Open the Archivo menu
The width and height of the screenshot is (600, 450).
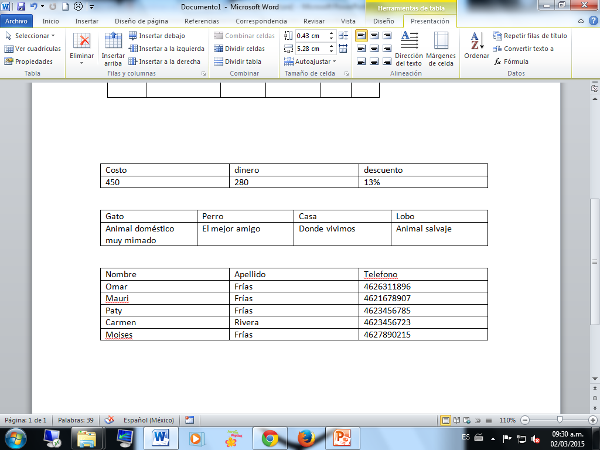[17, 20]
